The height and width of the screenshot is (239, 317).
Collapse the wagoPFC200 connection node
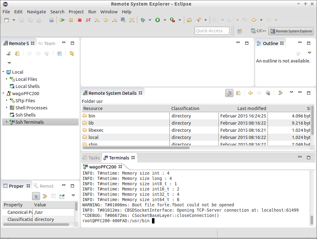(x=3, y=94)
